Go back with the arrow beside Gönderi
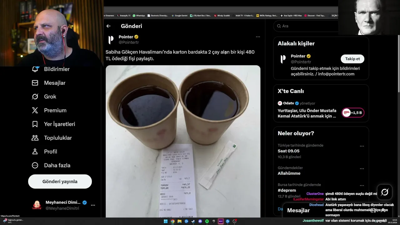Image resolution: width=400 pixels, height=225 pixels. click(x=108, y=26)
